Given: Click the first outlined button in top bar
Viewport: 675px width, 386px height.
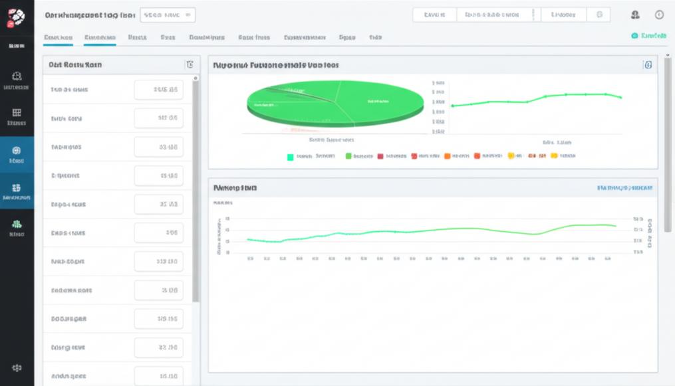Looking at the screenshot, I should click(434, 15).
